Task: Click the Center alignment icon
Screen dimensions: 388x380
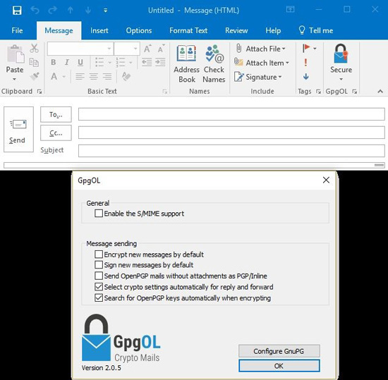Action: pyautogui.click(x=94, y=76)
